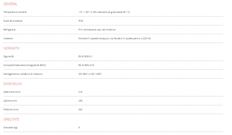The width and height of the screenshot is (232, 135).
Task: Click the Înălțime value 342
Action: tap(81, 109)
